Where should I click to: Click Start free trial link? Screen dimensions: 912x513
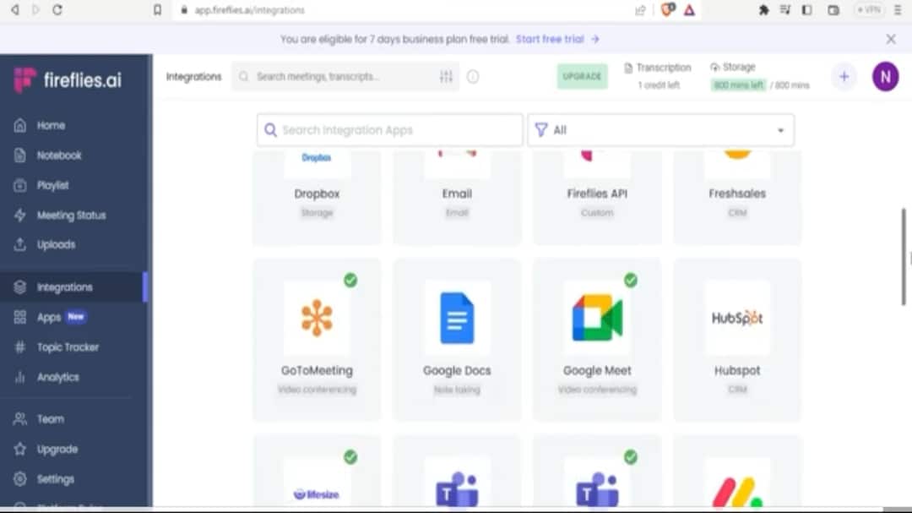tap(556, 39)
